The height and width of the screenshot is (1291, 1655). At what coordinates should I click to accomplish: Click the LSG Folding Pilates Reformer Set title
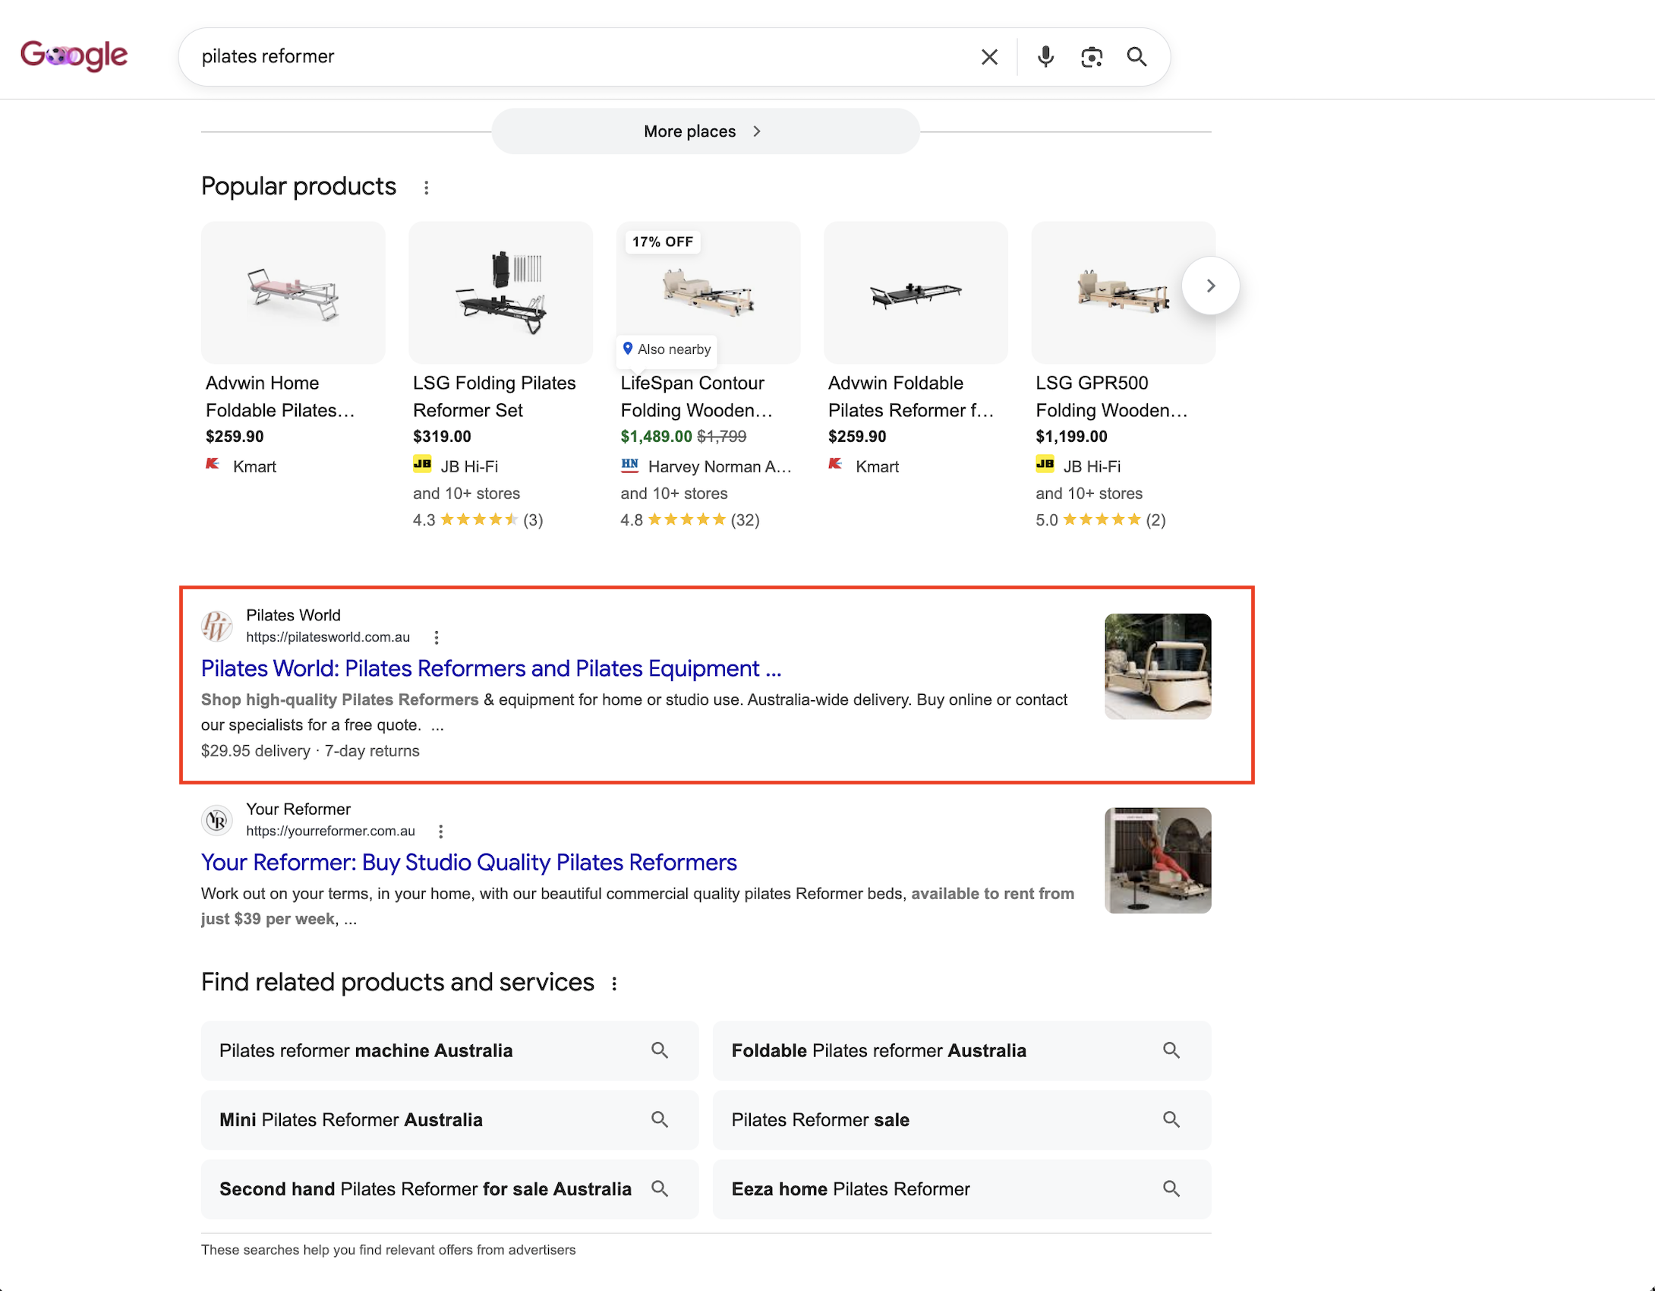494,396
